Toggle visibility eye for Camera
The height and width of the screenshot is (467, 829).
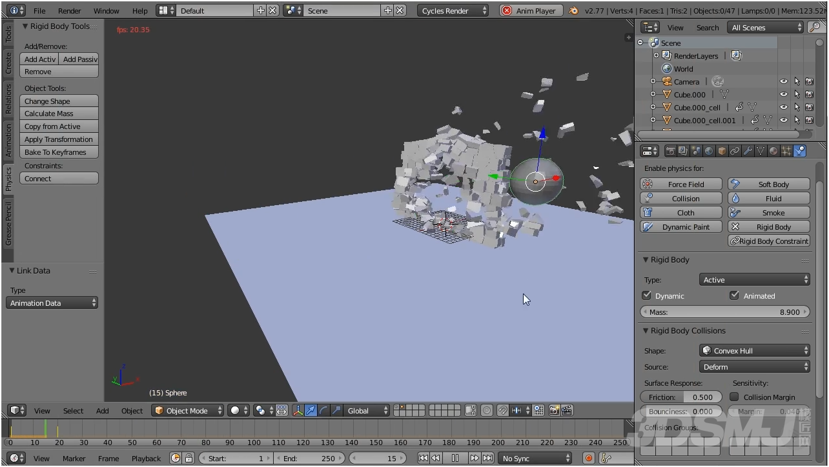(784, 82)
